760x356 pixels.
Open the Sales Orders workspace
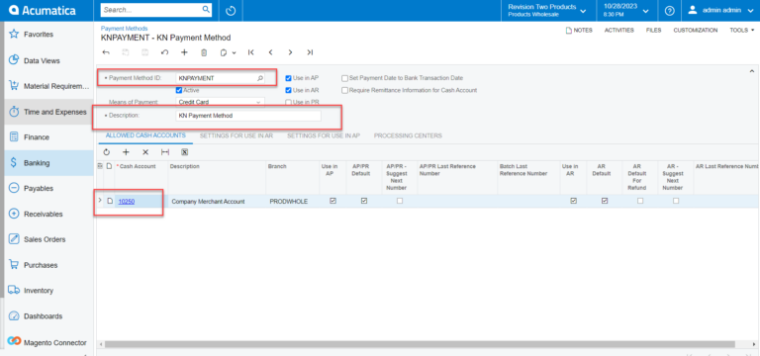pyautogui.click(x=48, y=239)
